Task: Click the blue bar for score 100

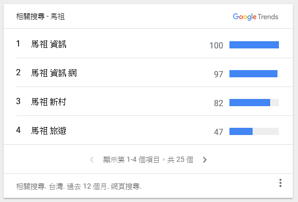Action: (x=254, y=45)
